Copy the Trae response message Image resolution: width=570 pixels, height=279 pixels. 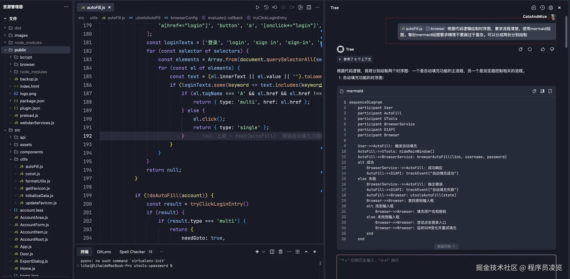click(520, 49)
